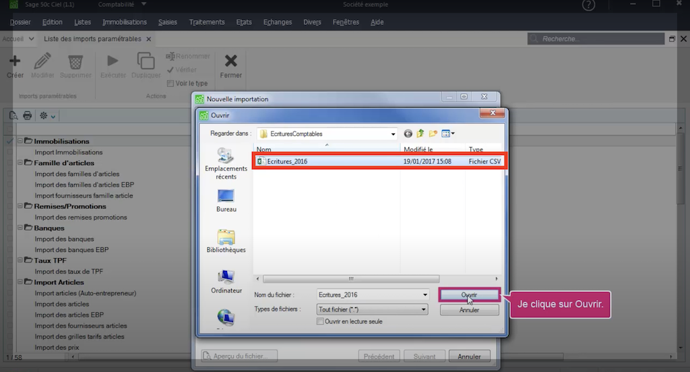Toggle the checkbox next to Immobilisations row
This screenshot has height=372, width=690.
point(9,142)
